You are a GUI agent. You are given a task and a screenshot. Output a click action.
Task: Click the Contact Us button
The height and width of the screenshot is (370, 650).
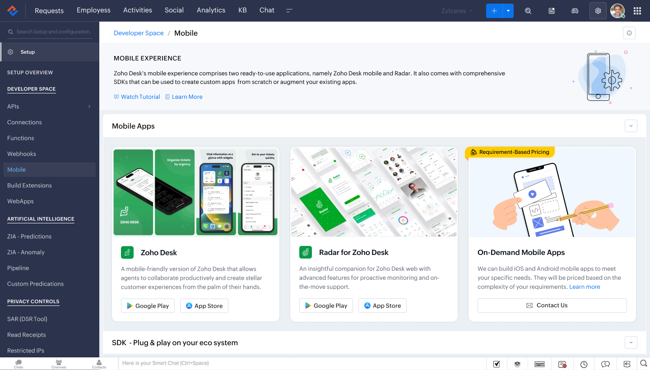tap(552, 305)
